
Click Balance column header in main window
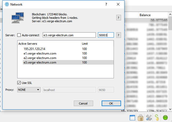153,15
